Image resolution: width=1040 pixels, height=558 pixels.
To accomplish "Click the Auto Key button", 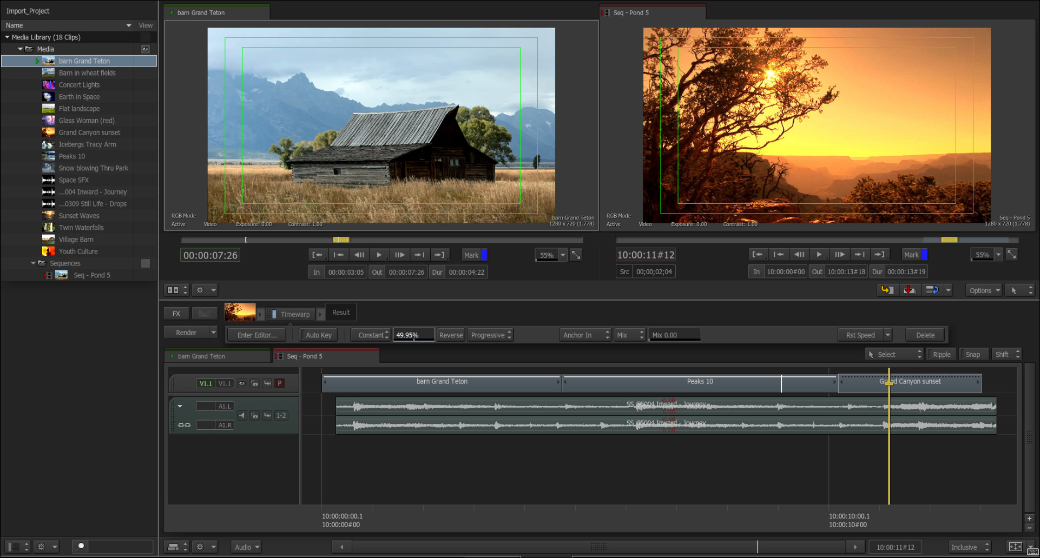I will tap(319, 335).
